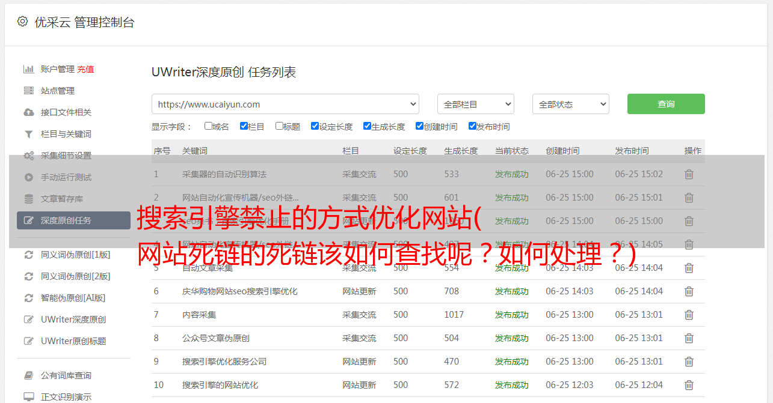This screenshot has height=403, width=773.
Task: Click the 当前状态 column header
Action: (x=512, y=151)
